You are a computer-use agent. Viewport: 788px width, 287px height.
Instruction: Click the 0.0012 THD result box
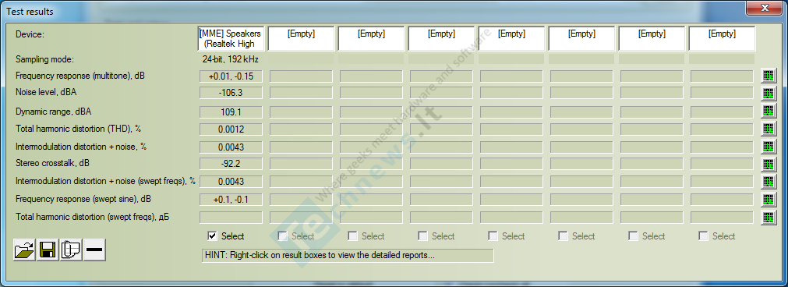coord(231,129)
